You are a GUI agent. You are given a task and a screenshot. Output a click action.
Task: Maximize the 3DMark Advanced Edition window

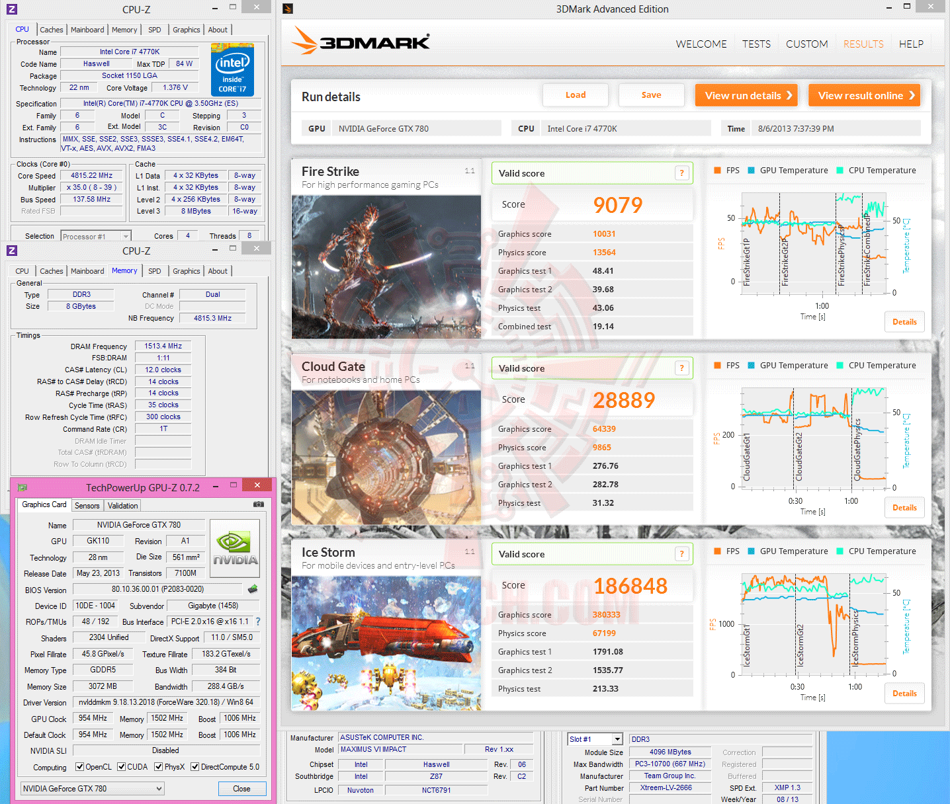(907, 7)
